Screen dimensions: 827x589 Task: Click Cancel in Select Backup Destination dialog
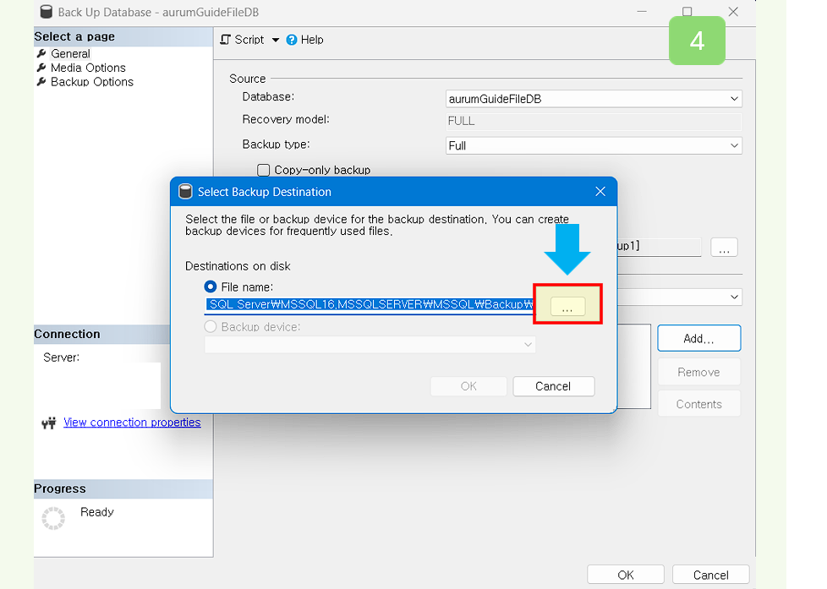point(553,386)
